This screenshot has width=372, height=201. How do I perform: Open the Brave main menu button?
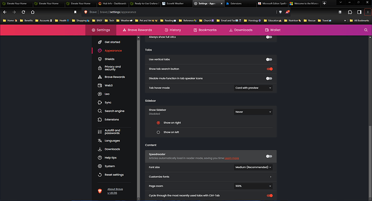click(x=368, y=12)
